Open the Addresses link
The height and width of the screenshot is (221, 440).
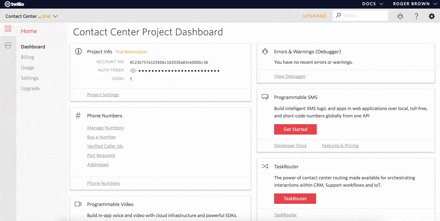[98, 165]
